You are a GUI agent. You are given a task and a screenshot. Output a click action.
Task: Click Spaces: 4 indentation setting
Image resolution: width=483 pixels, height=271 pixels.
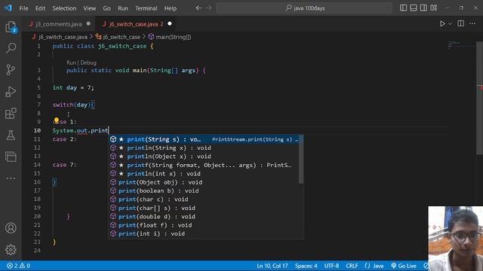306,266
